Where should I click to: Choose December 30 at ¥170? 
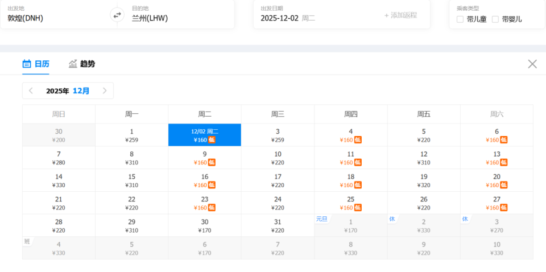[205, 226]
